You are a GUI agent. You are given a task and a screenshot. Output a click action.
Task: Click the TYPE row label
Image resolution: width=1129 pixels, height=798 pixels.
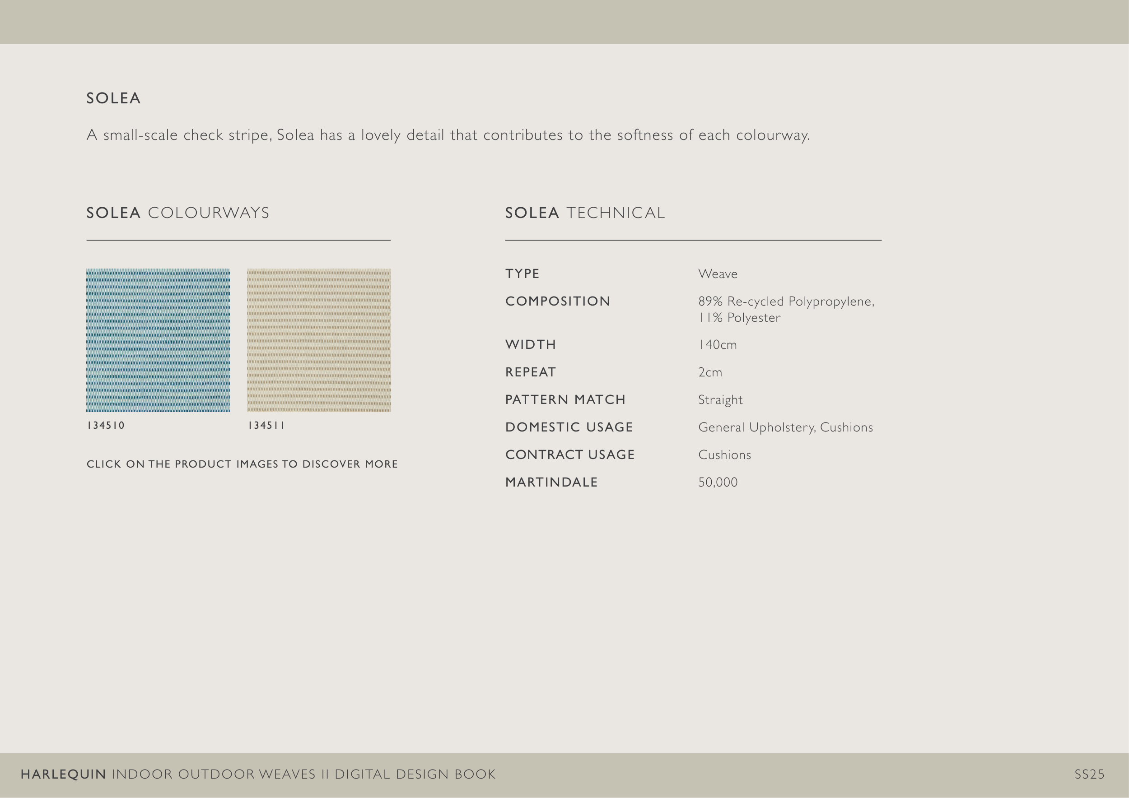(x=522, y=274)
